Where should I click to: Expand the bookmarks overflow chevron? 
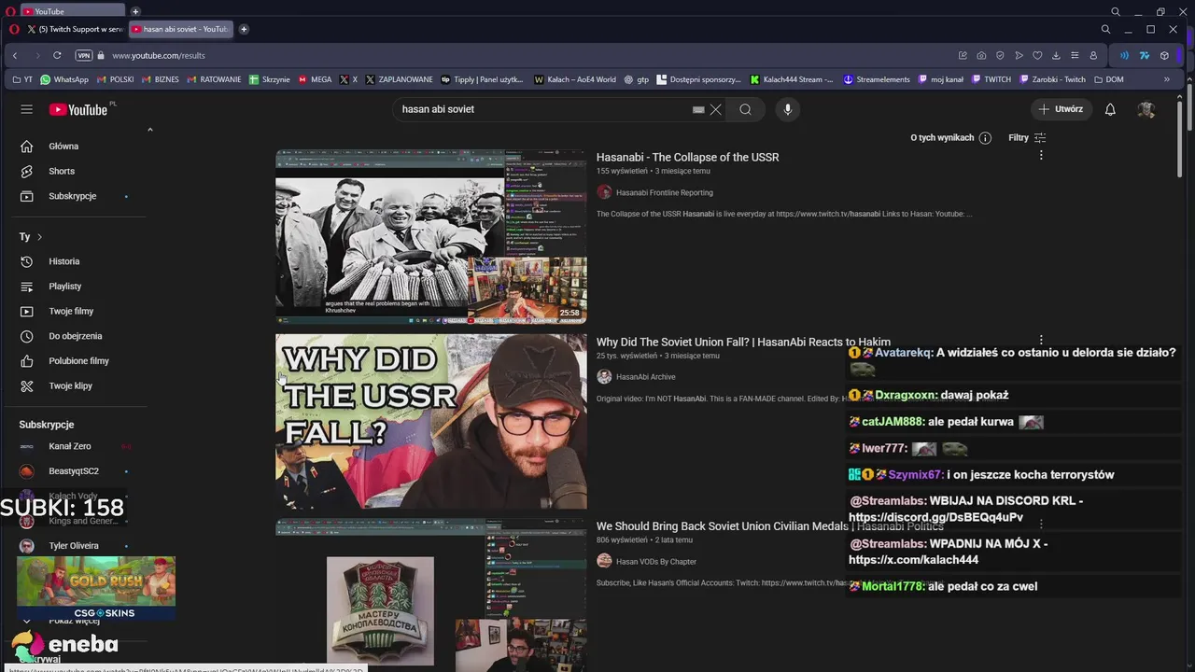[x=1166, y=79]
